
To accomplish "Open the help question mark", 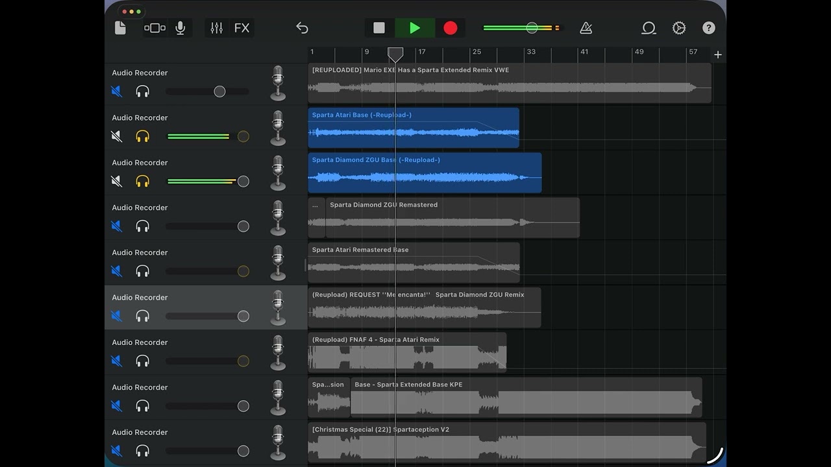I will [709, 28].
